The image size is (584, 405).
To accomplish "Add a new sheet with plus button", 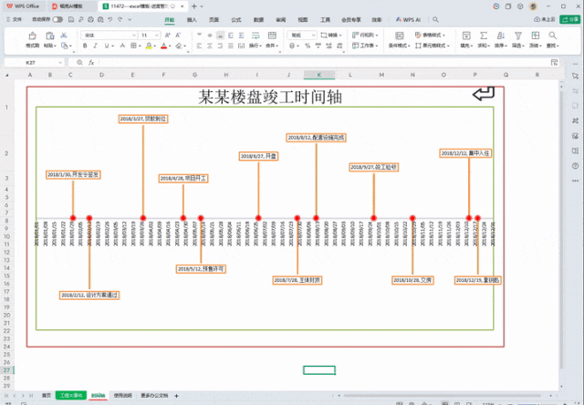I will [x=176, y=396].
